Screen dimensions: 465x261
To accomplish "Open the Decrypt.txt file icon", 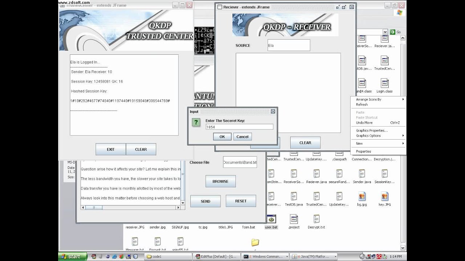I will pyautogui.click(x=316, y=220).
